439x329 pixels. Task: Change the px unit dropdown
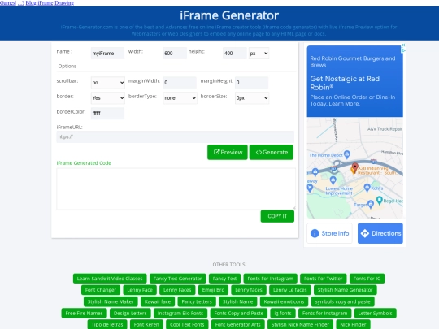(x=259, y=53)
